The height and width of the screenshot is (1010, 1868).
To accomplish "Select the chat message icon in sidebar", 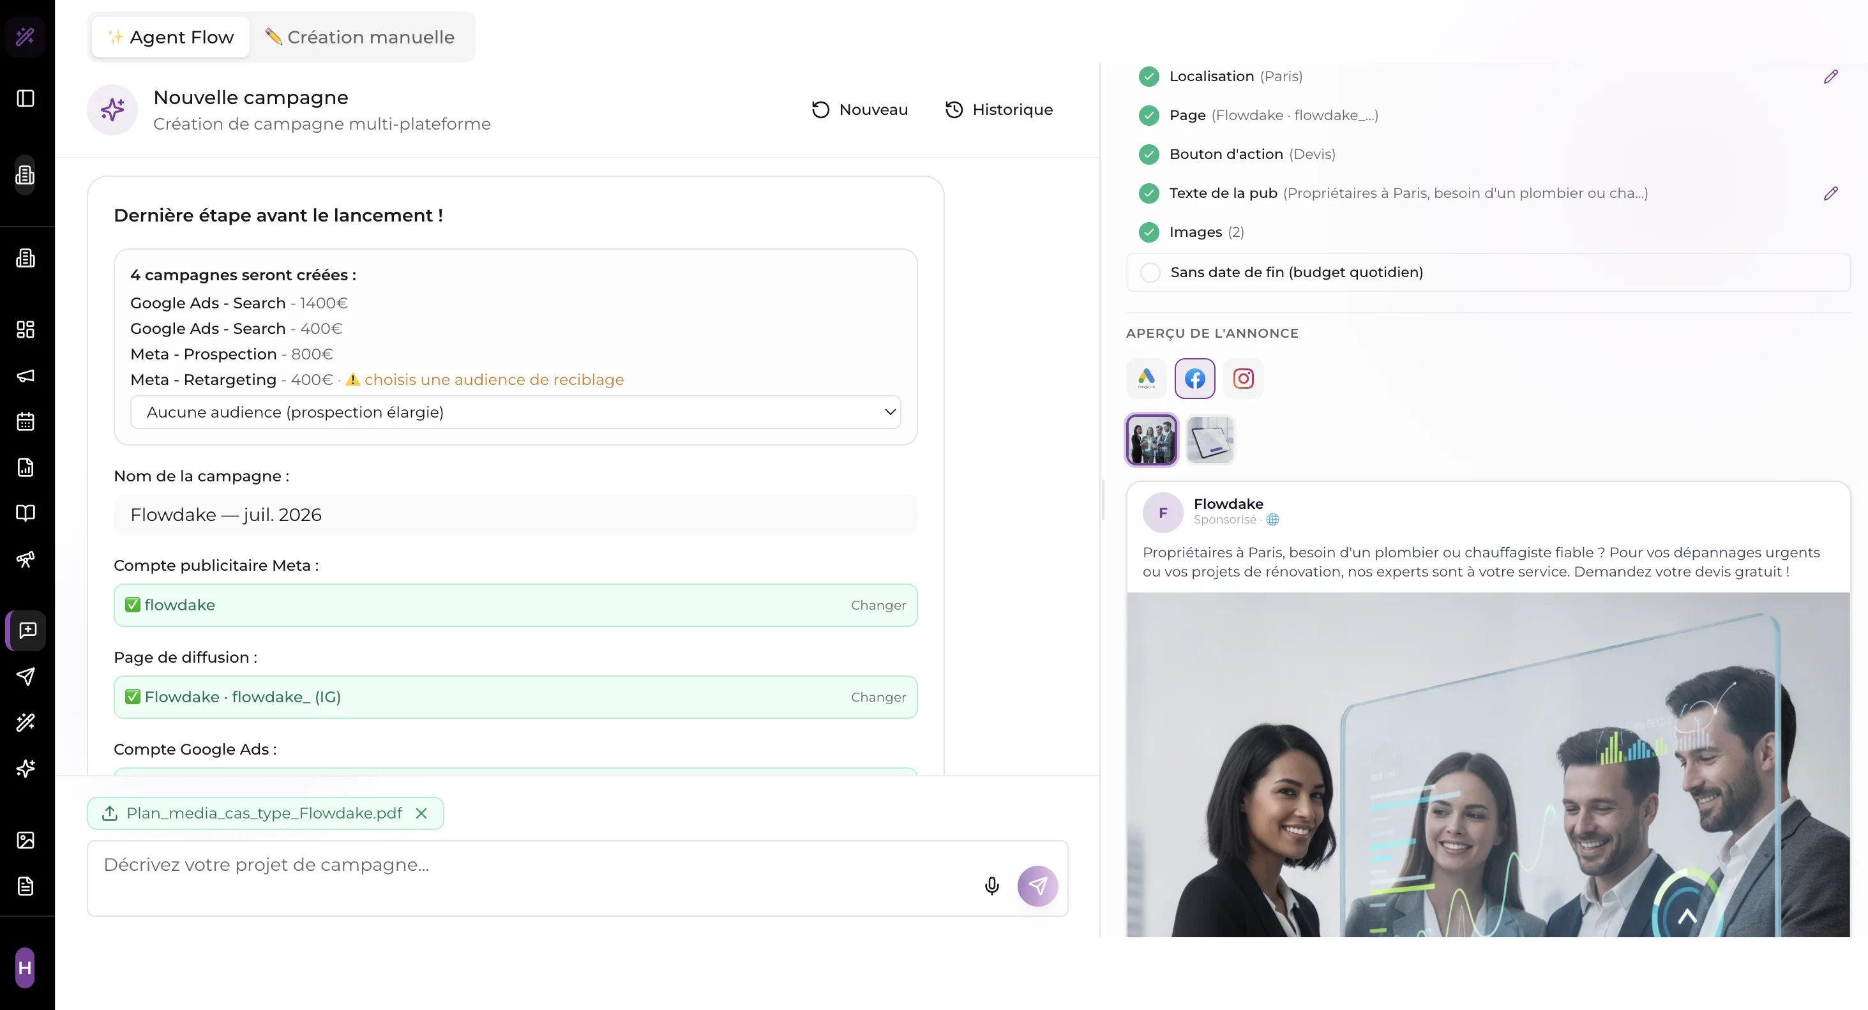I will pos(27,630).
